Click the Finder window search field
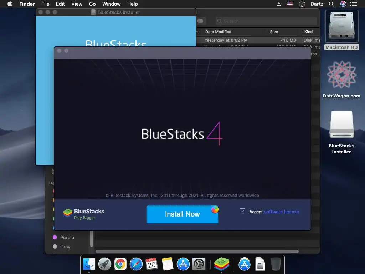 tap(266, 21)
